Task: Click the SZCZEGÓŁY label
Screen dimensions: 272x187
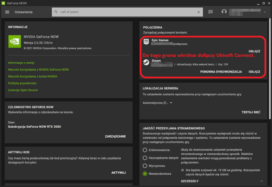Action: pyautogui.click(x=190, y=181)
